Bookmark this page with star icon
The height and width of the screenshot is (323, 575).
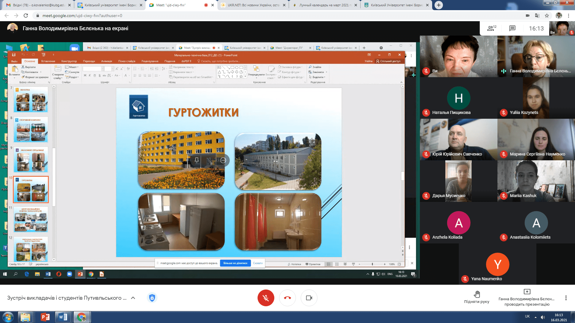547,16
